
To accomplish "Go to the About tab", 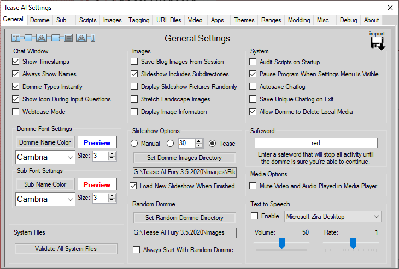I will coord(371,20).
